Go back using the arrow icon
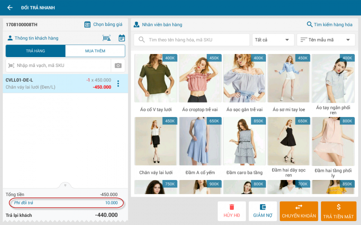The height and width of the screenshot is (225, 361). pos(10,7)
